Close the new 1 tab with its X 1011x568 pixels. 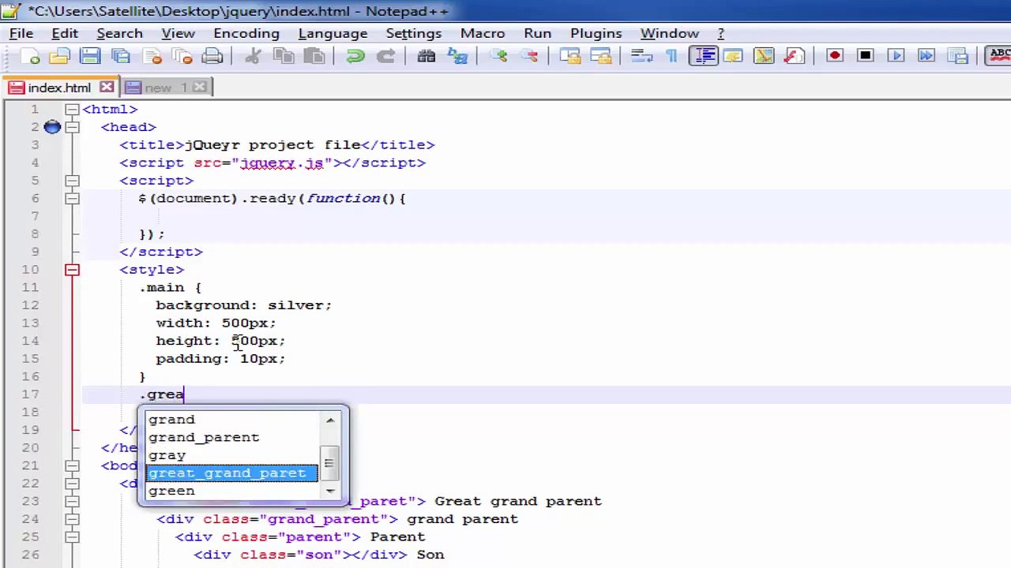click(199, 87)
